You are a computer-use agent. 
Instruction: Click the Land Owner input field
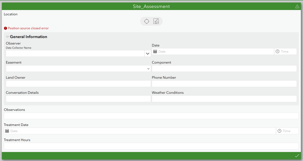[78, 84]
